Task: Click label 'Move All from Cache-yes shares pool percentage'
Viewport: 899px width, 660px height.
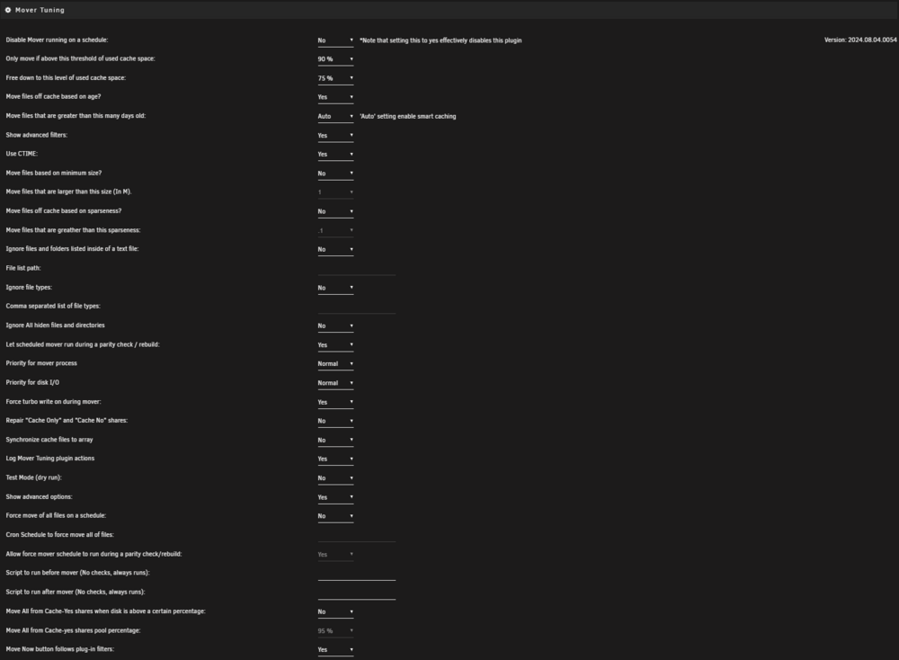Action: coord(74,630)
